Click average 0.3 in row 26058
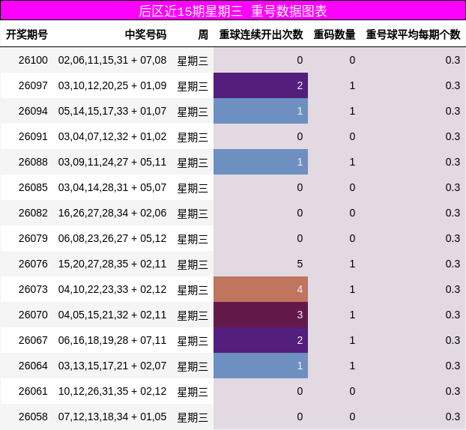This screenshot has height=430, width=466. click(453, 417)
